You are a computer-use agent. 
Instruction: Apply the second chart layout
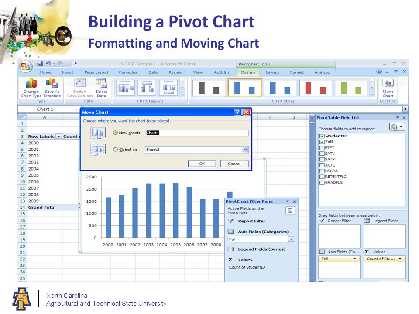coord(147,87)
